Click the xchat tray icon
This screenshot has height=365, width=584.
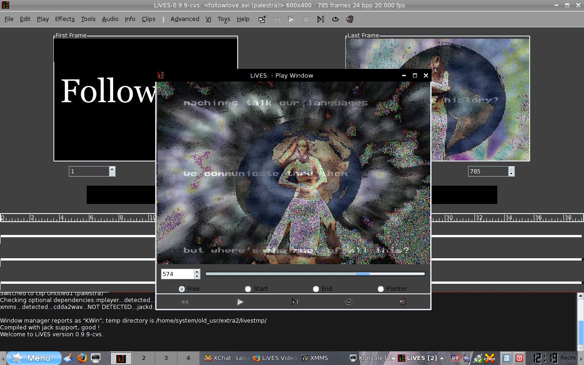(490, 358)
